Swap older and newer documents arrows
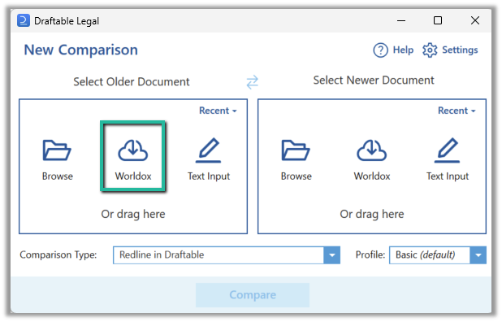Viewport: 502px width, 322px height. 253,81
